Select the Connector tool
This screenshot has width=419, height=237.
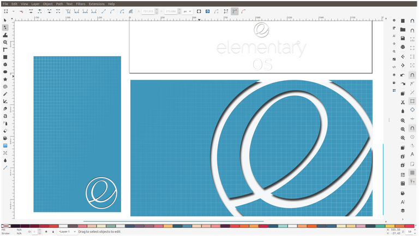coord(5,168)
